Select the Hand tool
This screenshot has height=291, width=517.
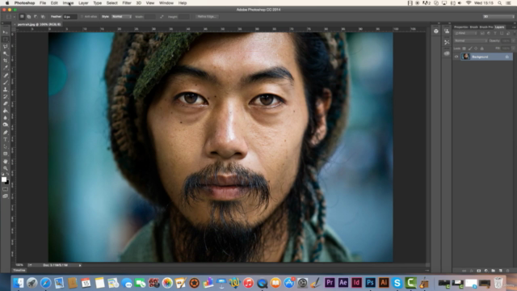[6, 162]
